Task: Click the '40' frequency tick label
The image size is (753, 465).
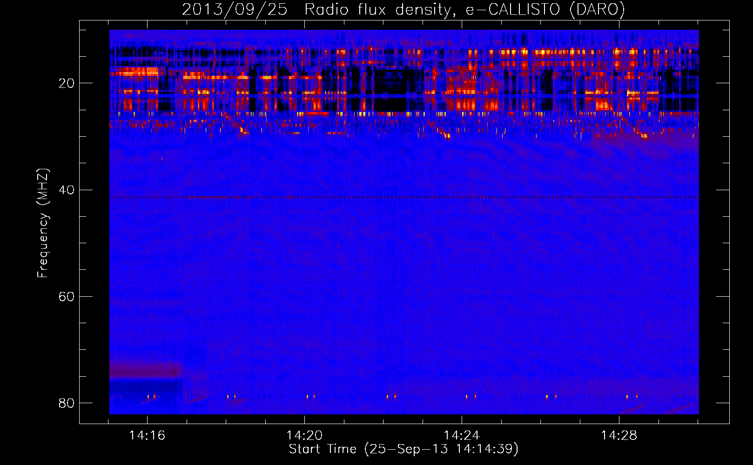Action: pos(67,190)
